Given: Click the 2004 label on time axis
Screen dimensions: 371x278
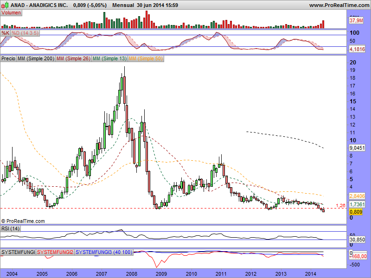Looking at the screenshot, I should tap(12, 274).
